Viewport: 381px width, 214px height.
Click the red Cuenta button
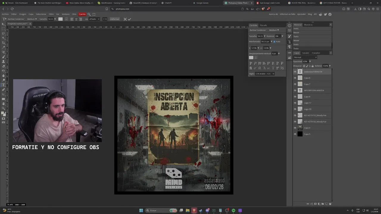(82, 14)
